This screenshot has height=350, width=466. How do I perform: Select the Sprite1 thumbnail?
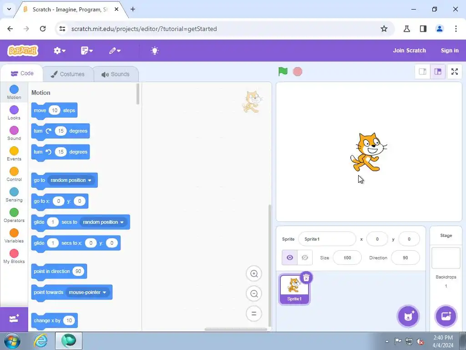tap(294, 289)
